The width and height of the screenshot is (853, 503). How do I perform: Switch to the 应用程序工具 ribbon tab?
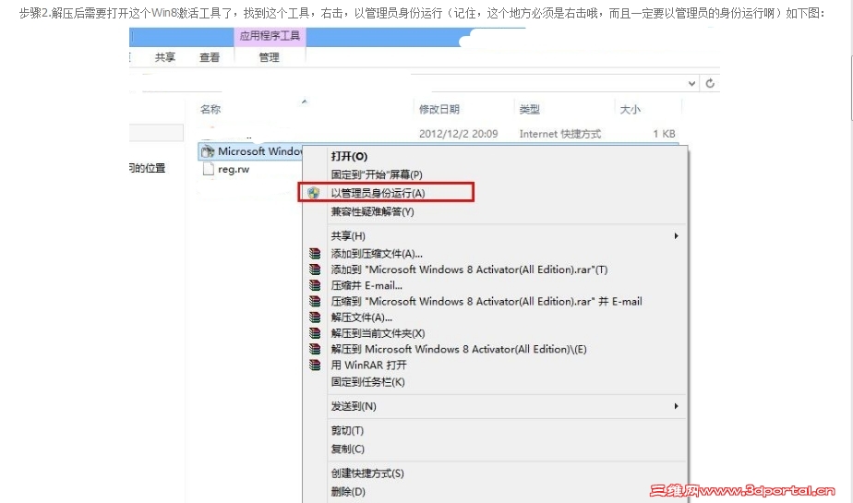(270, 36)
